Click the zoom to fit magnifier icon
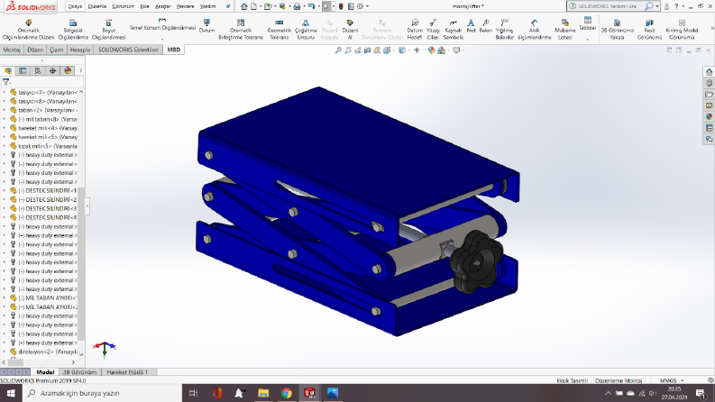Screen dimensions: 715x402 (x=338, y=50)
